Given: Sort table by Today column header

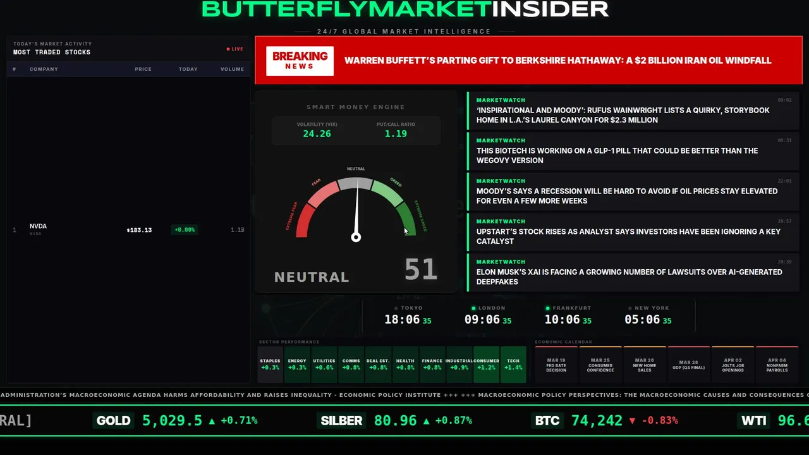Looking at the screenshot, I should (x=188, y=69).
